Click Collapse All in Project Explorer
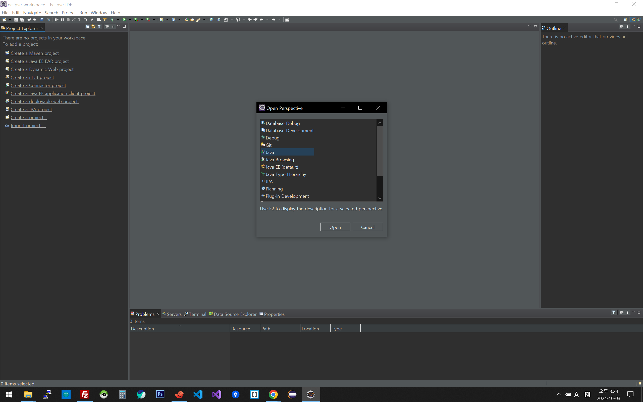Image resolution: width=643 pixels, height=402 pixels. 88,27
